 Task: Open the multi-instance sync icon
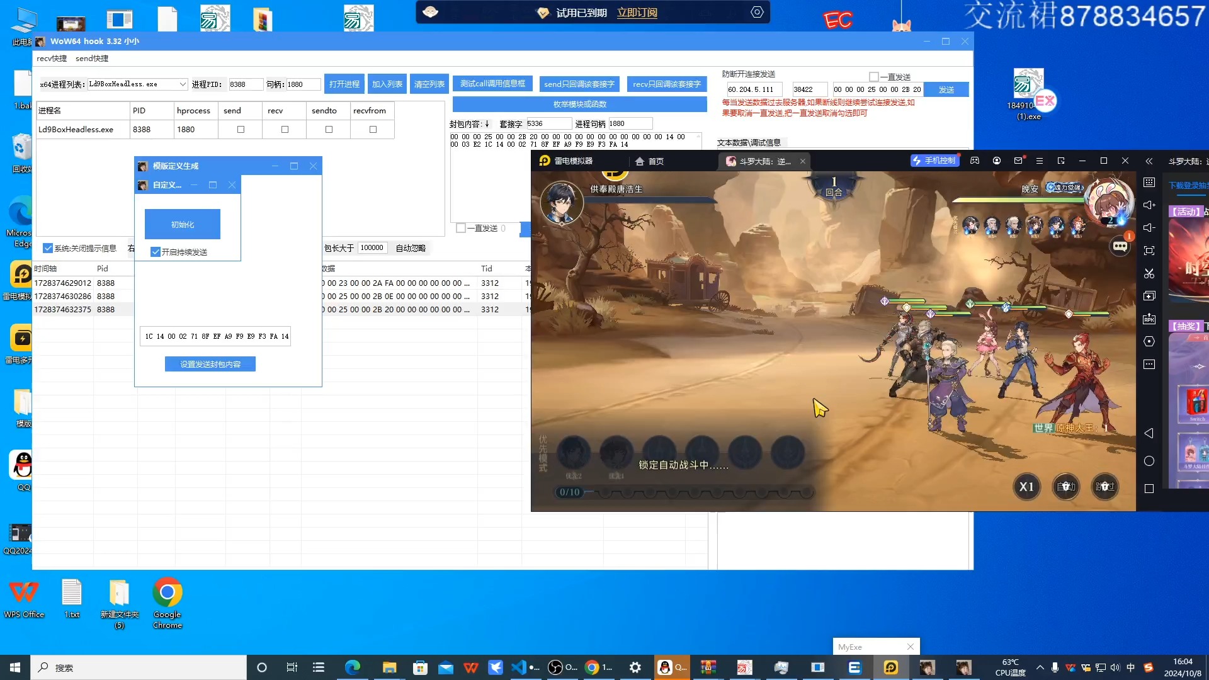1149,296
